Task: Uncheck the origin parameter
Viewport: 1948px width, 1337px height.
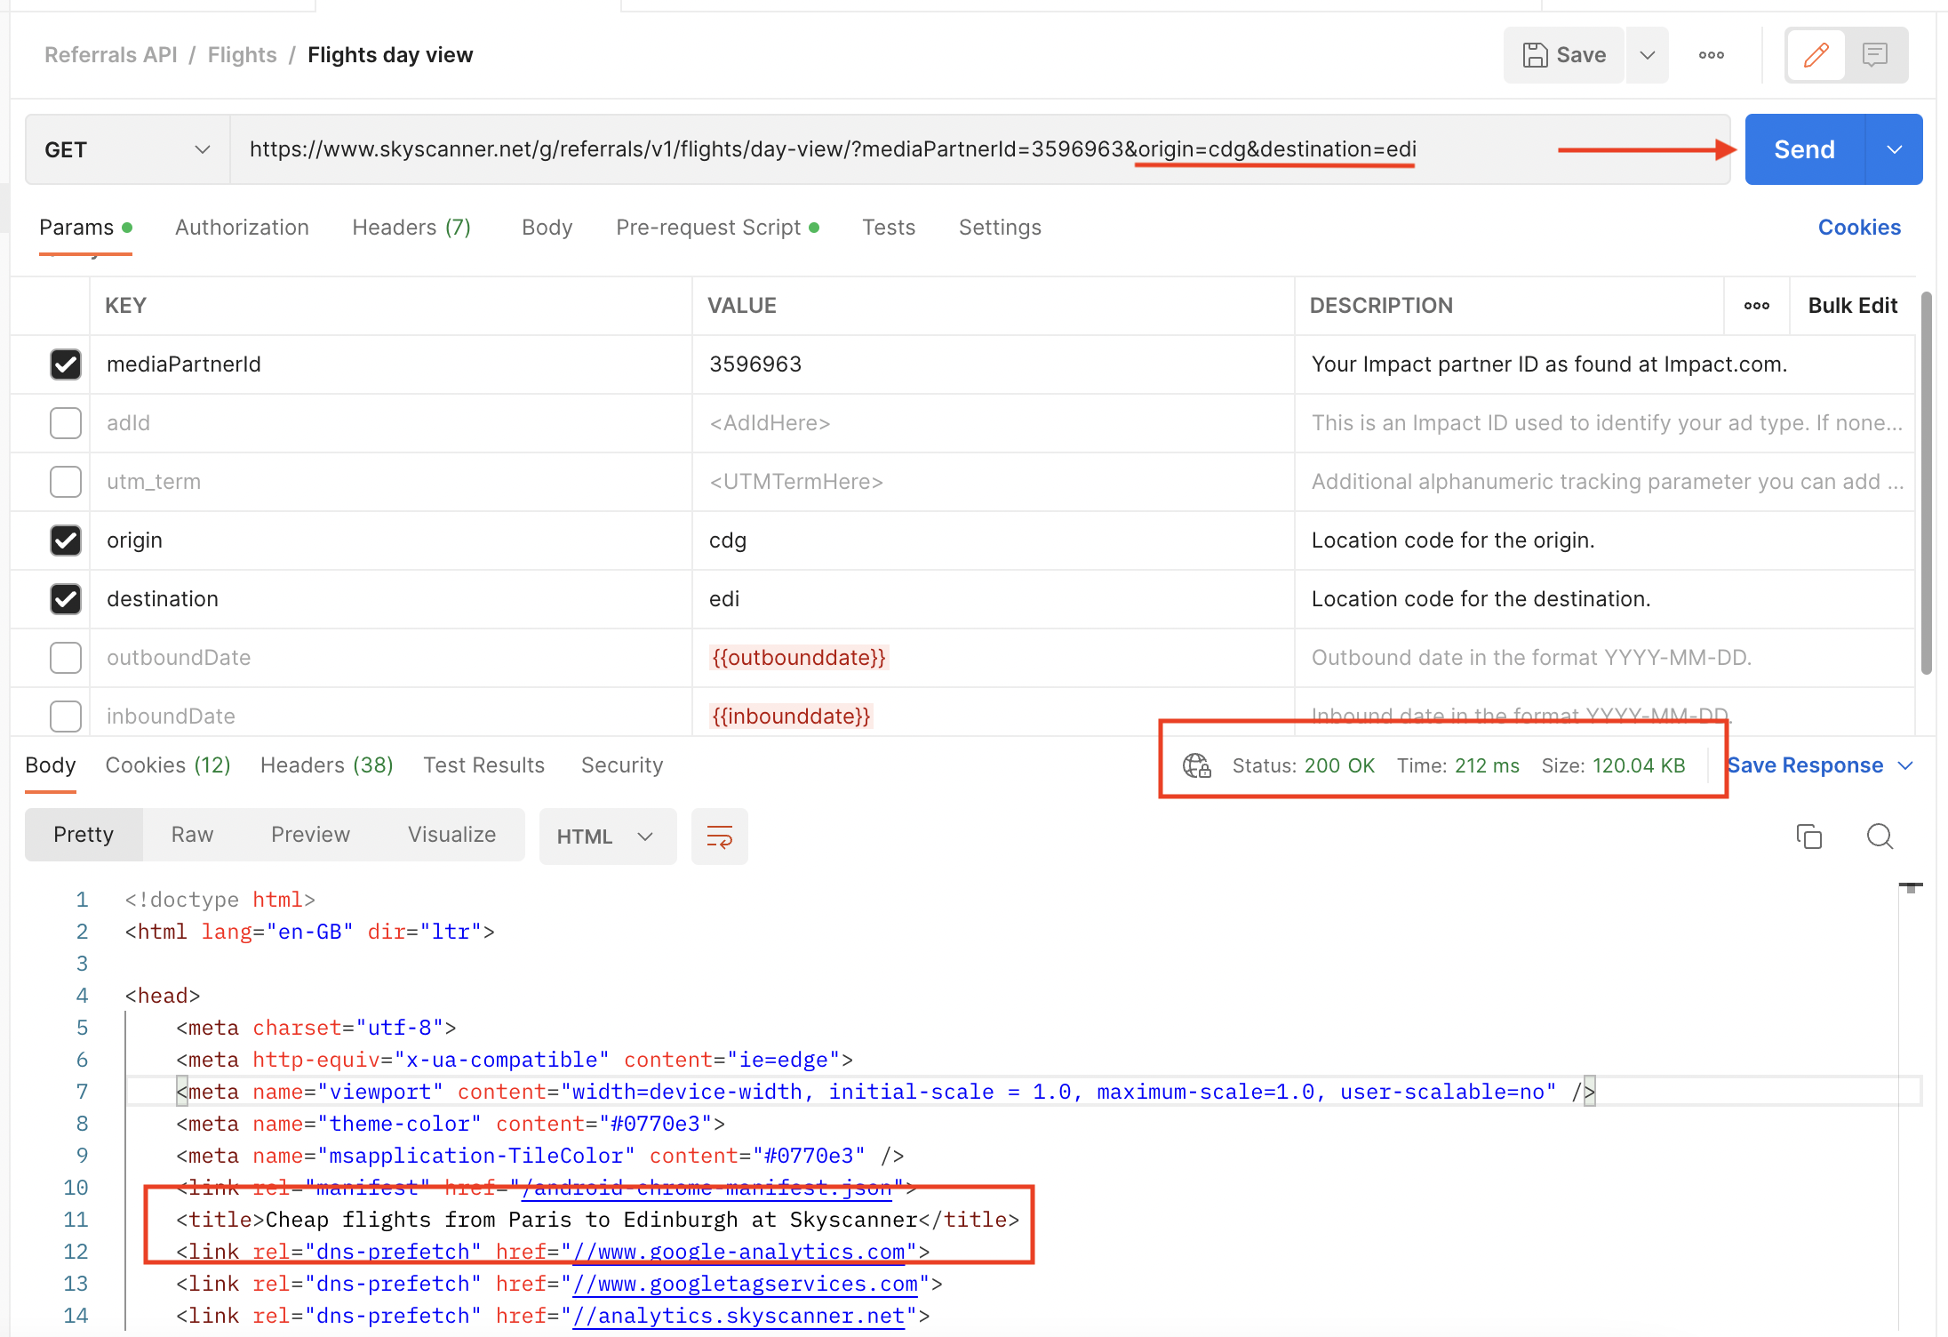Action: [x=66, y=540]
